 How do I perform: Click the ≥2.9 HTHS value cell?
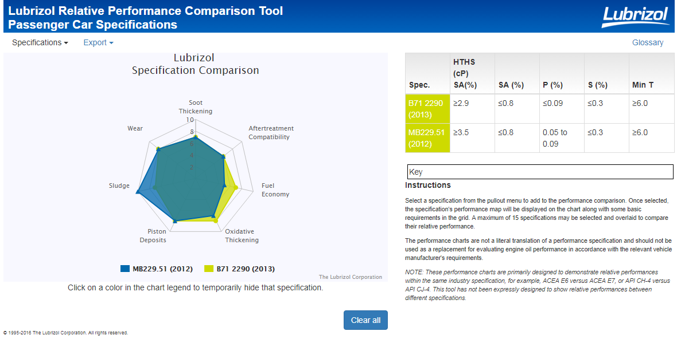click(472, 109)
